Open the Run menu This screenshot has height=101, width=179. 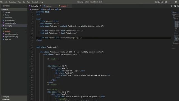click(29, 2)
